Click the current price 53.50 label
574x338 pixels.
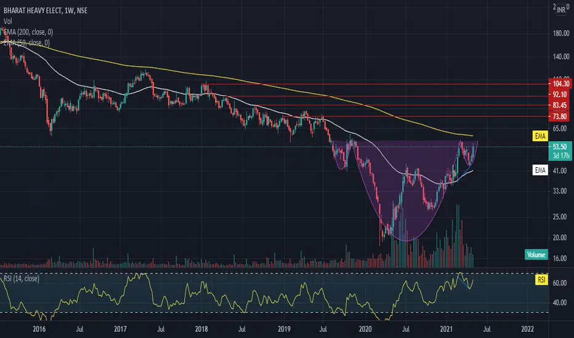tap(560, 146)
